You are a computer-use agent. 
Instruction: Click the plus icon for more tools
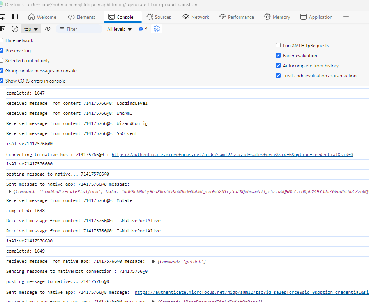[x=346, y=17]
